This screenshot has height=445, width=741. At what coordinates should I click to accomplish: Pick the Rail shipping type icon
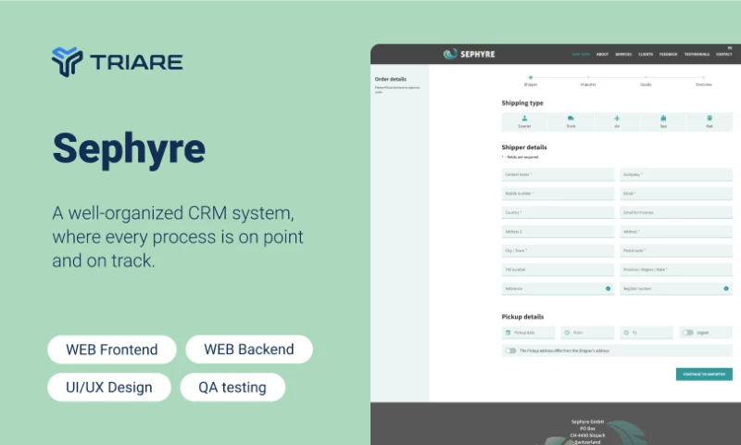point(710,119)
